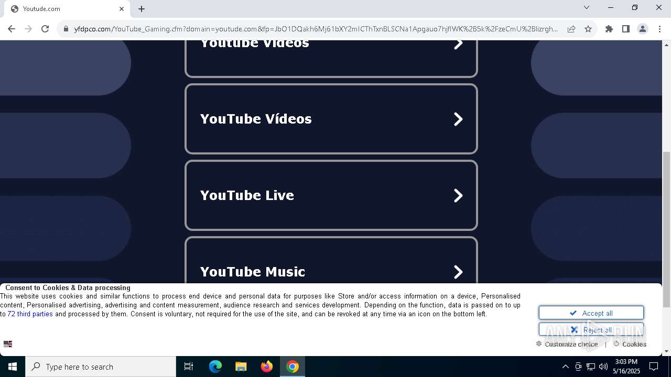The width and height of the screenshot is (671, 377).
Task: Open the Cookies info link
Action: pyautogui.click(x=630, y=344)
